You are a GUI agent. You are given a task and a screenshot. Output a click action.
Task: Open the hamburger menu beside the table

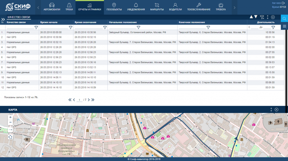coord(284,27)
